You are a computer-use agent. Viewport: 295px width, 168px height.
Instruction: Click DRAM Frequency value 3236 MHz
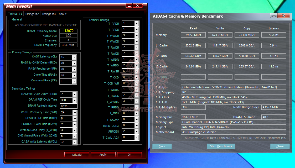[68, 45]
